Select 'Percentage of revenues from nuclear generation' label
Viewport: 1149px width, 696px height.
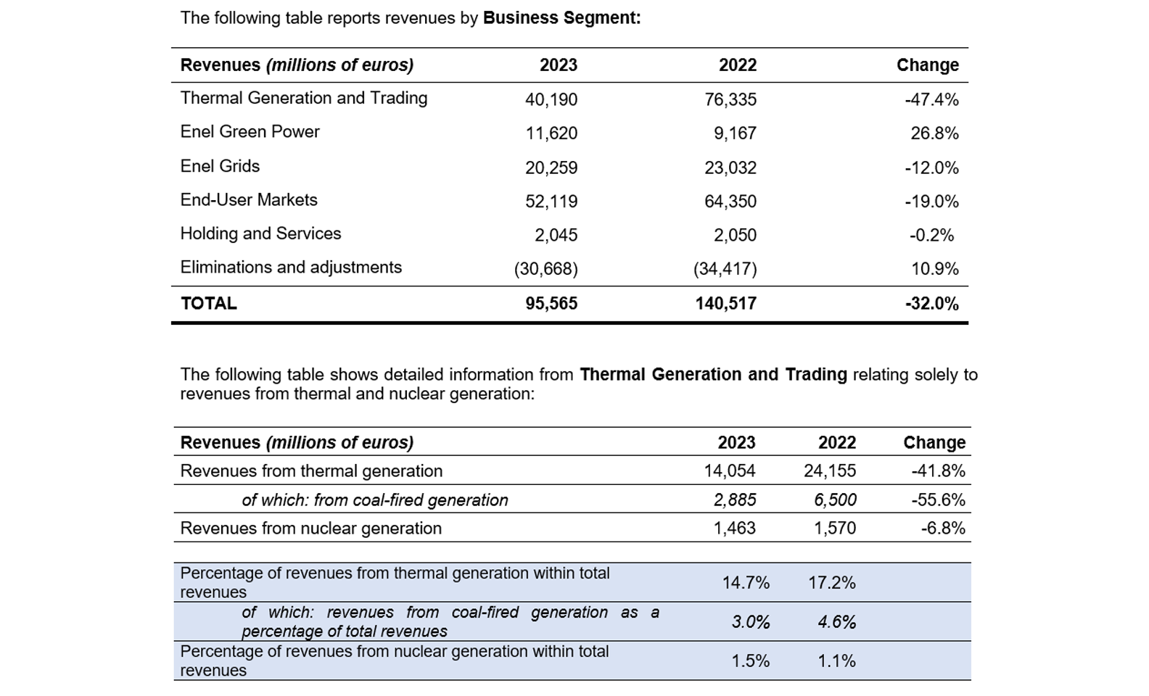pyautogui.click(x=395, y=660)
